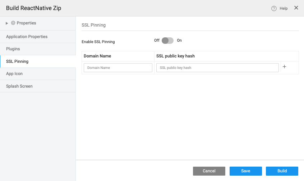This screenshot has width=304, height=181.
Task: Toggle the Enable SSL Pinning switch
Action: [167, 41]
